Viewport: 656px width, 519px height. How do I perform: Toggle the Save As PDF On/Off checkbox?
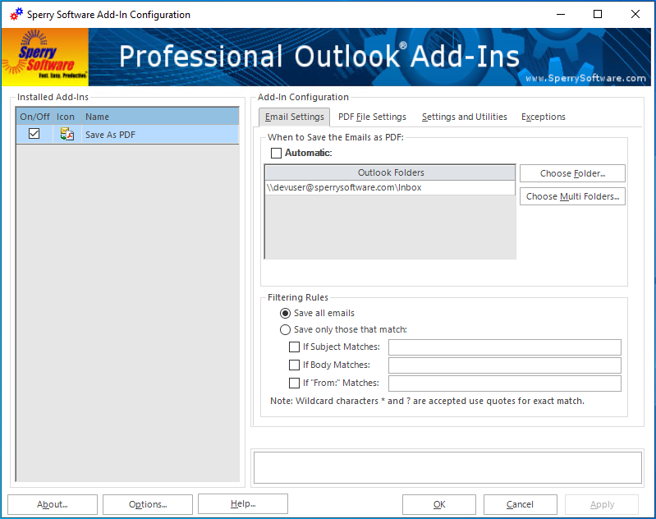pos(34,134)
